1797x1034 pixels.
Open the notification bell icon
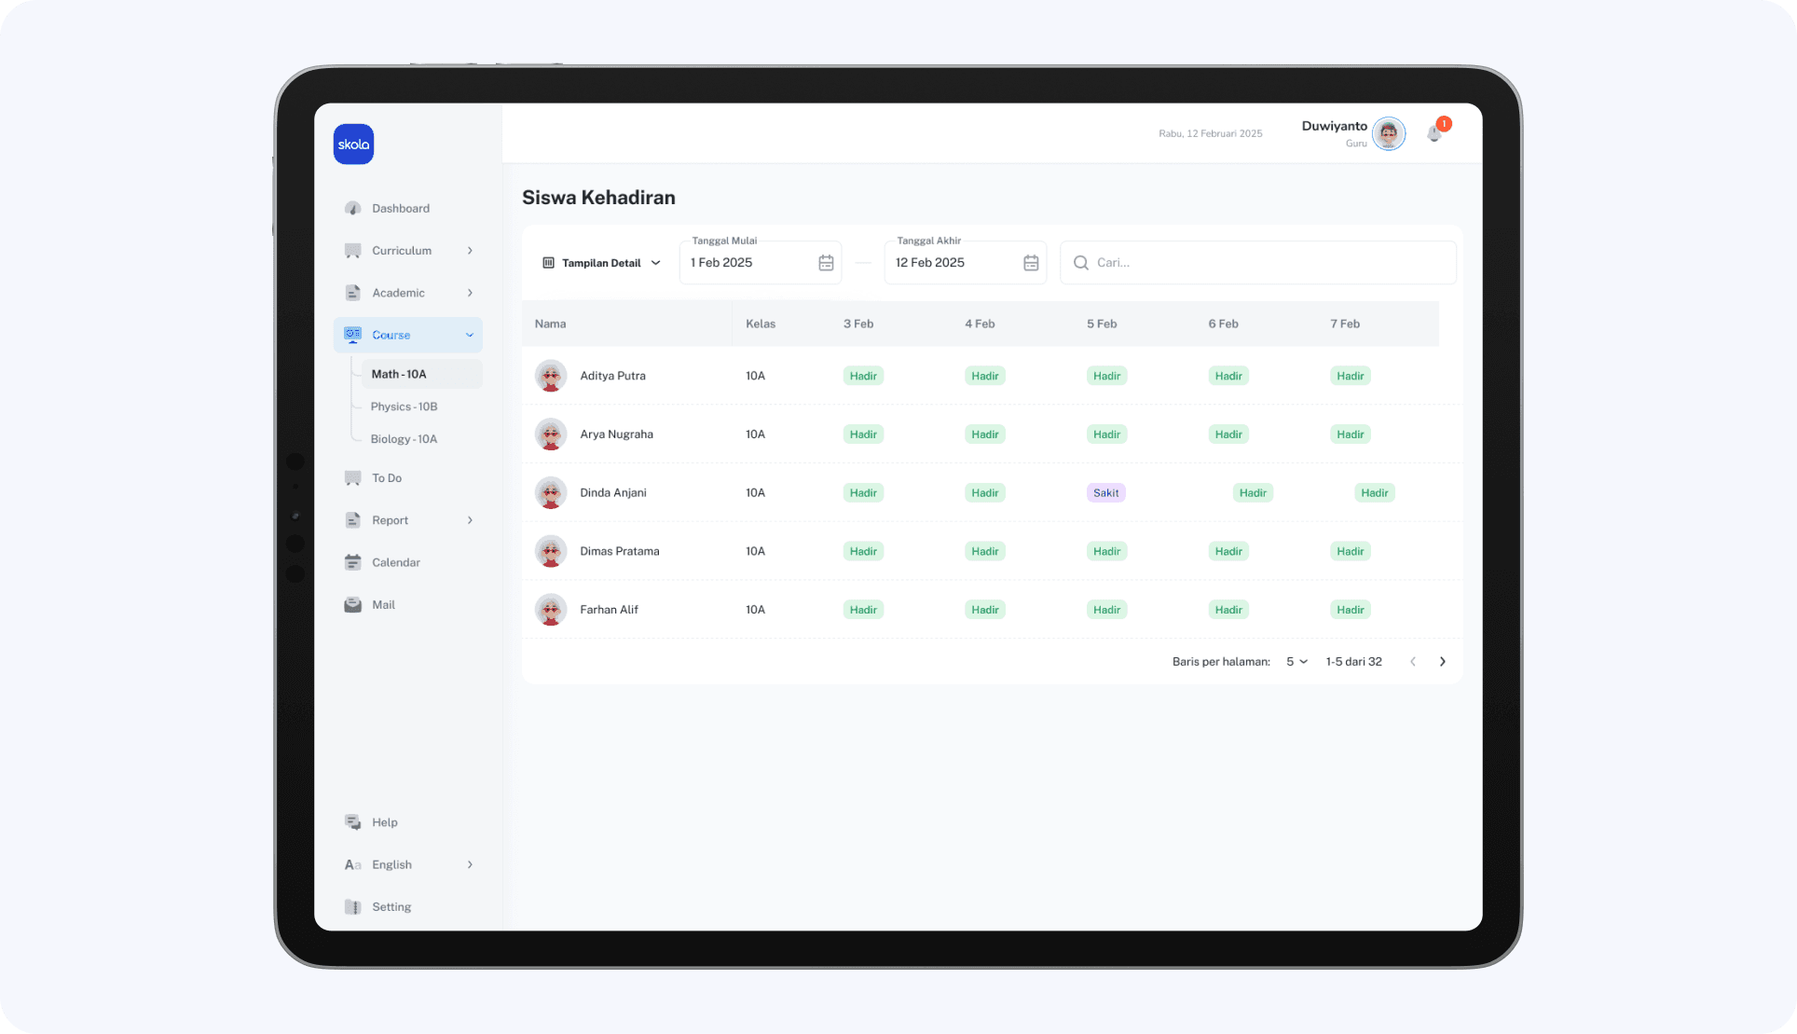coord(1434,134)
